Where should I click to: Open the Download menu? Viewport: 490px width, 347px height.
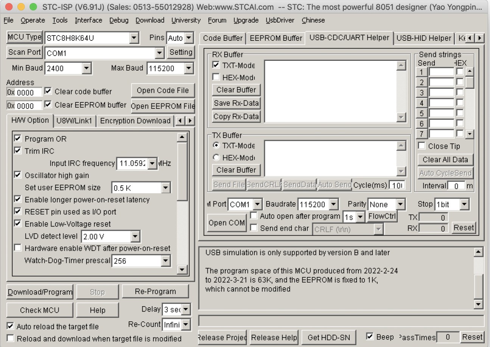(x=150, y=20)
